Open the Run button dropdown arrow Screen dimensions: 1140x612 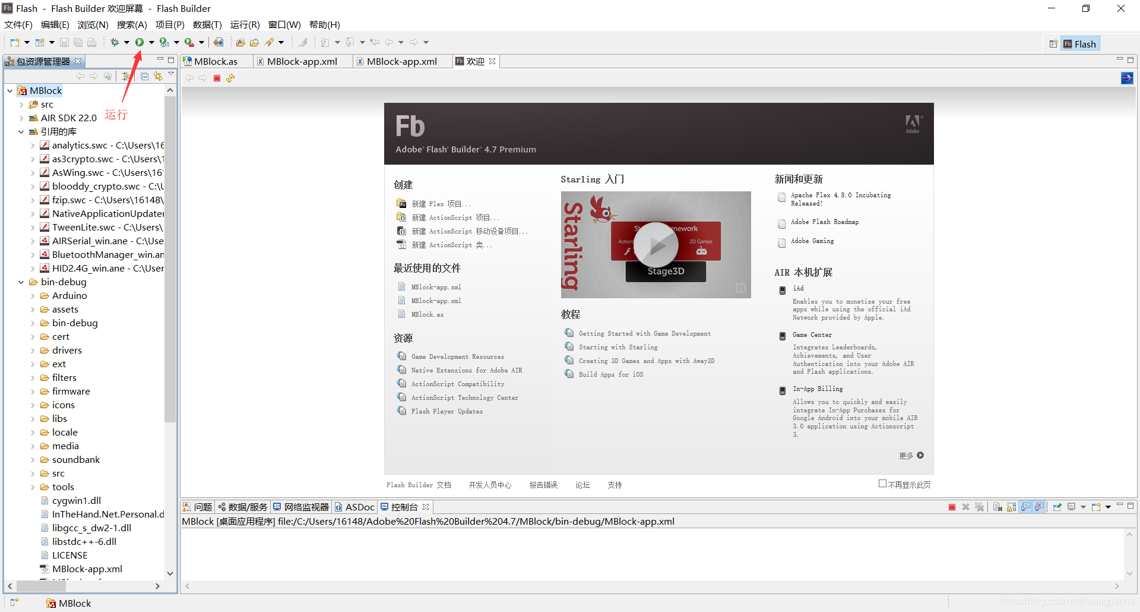151,42
